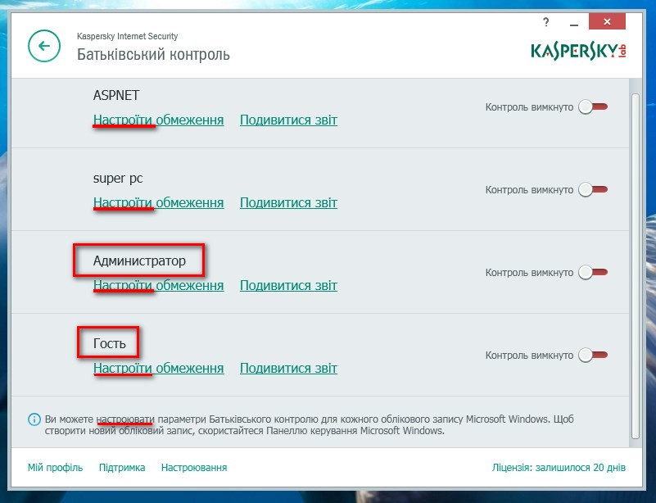The width and height of the screenshot is (656, 503).
Task: Open Підтримка in the footer
Action: [x=122, y=468]
